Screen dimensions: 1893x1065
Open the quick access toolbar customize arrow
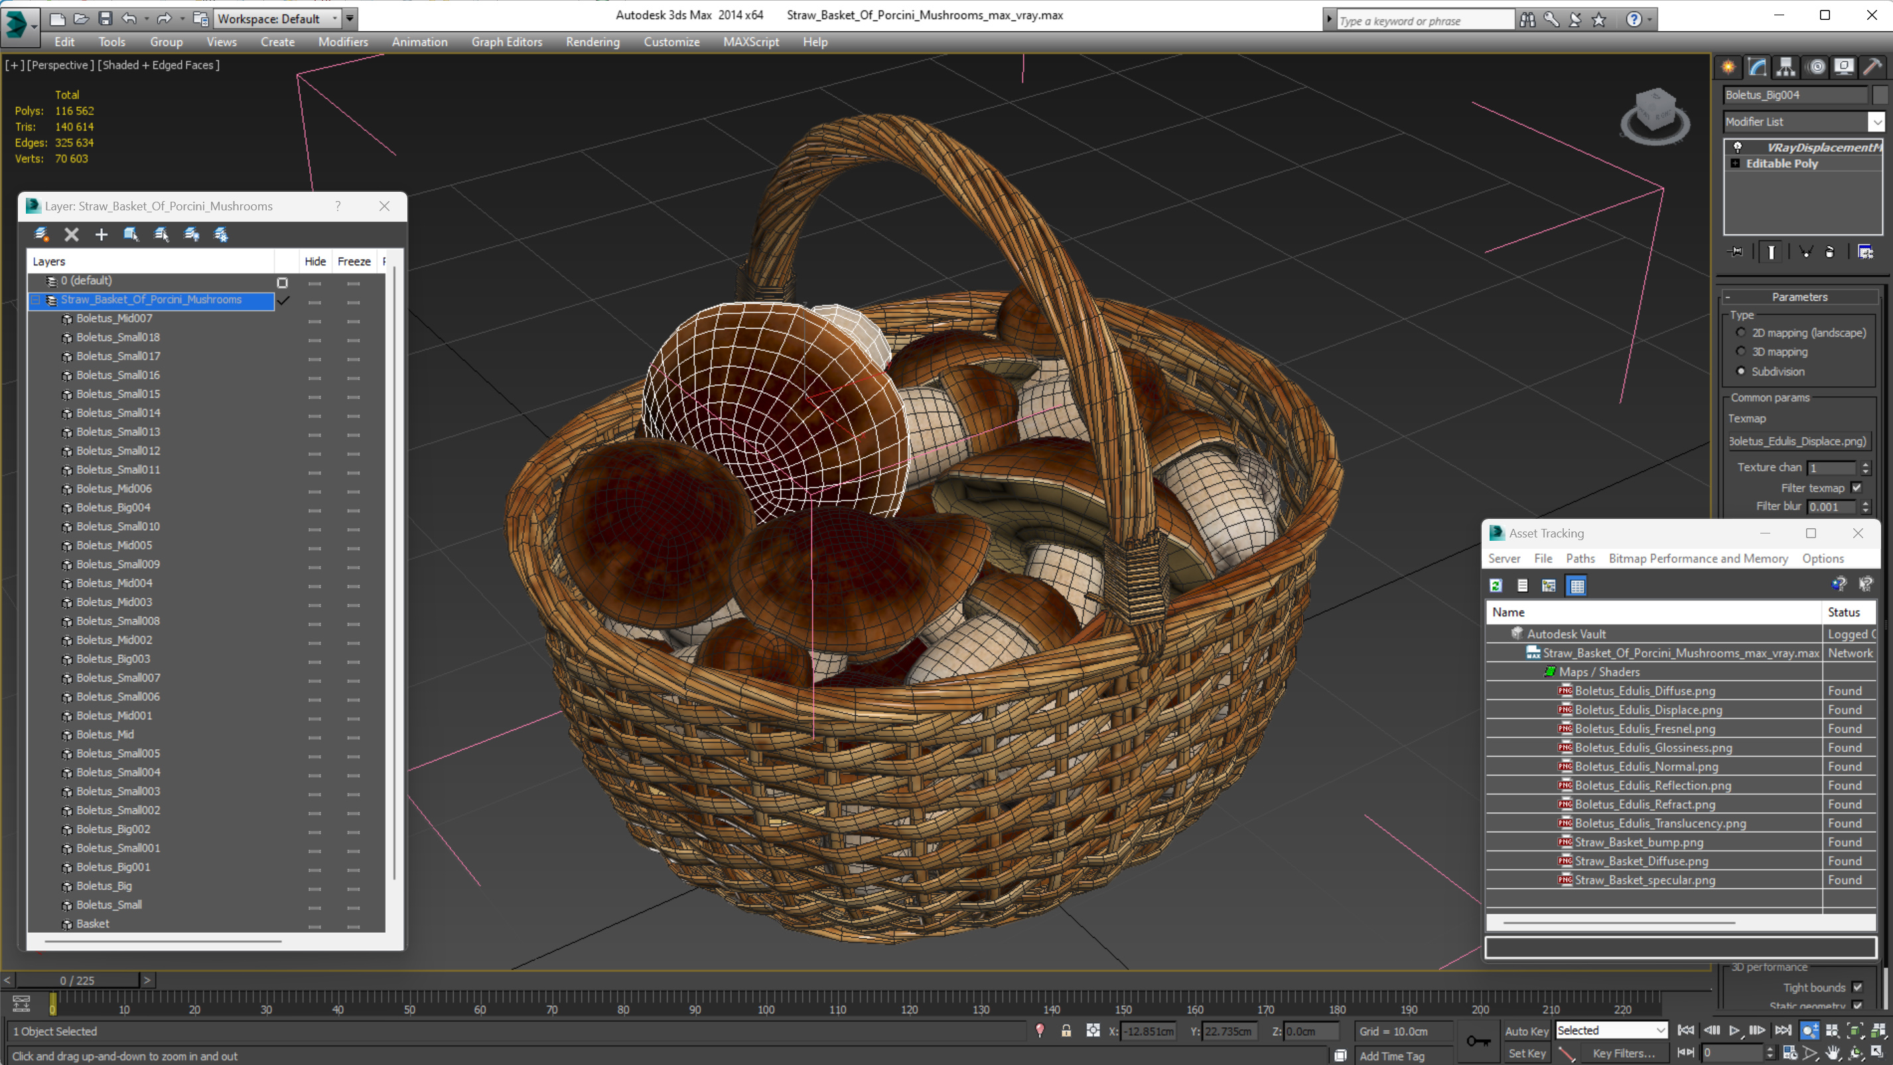tap(350, 19)
